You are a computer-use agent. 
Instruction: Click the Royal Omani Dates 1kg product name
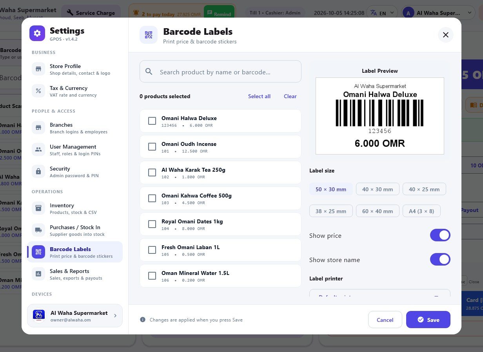coord(192,221)
